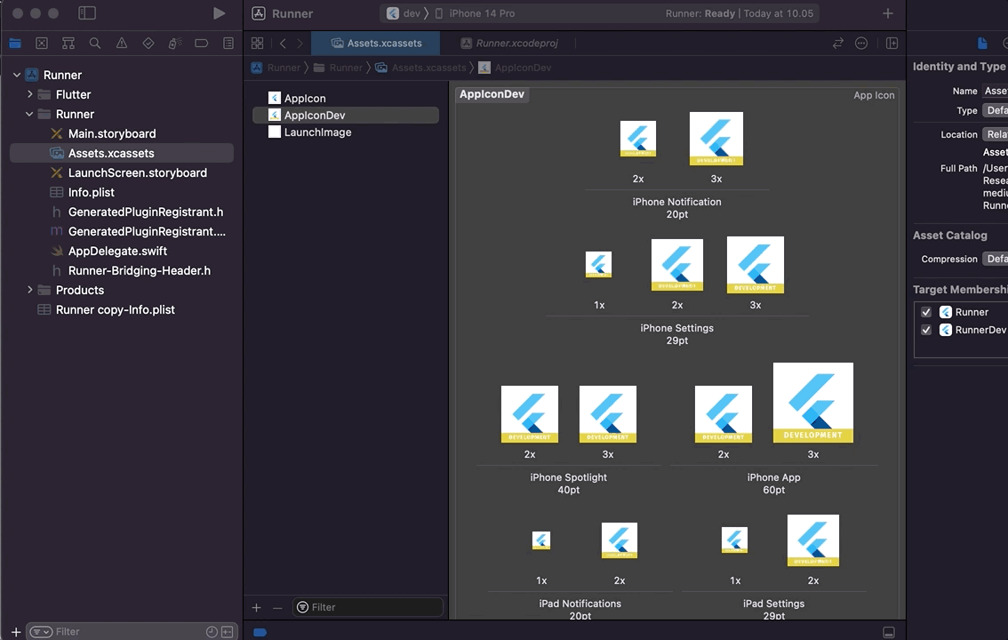Viewport: 1008px width, 640px height.
Task: Open the Debug navigator
Action: (174, 43)
